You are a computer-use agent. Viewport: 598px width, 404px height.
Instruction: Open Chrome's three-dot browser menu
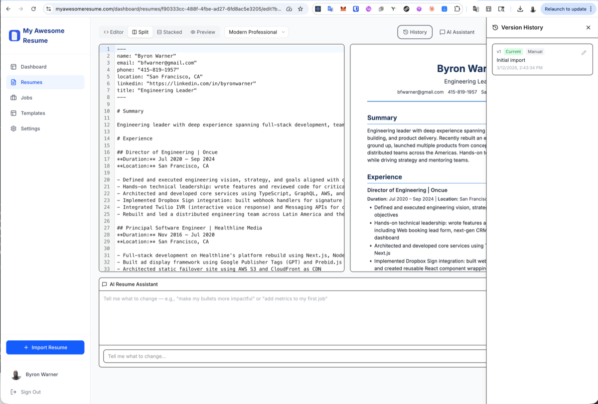591,8
